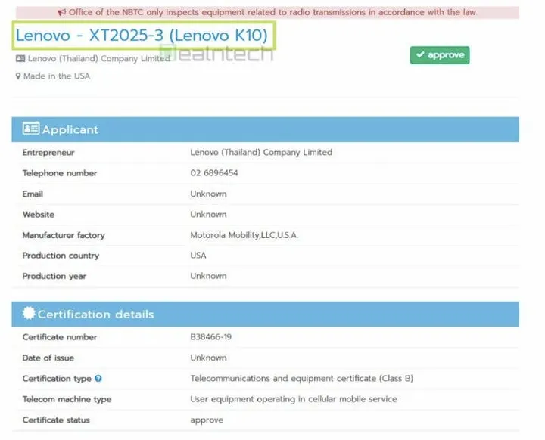Click the Email label
This screenshot has height=440, width=545.
pyautogui.click(x=33, y=194)
